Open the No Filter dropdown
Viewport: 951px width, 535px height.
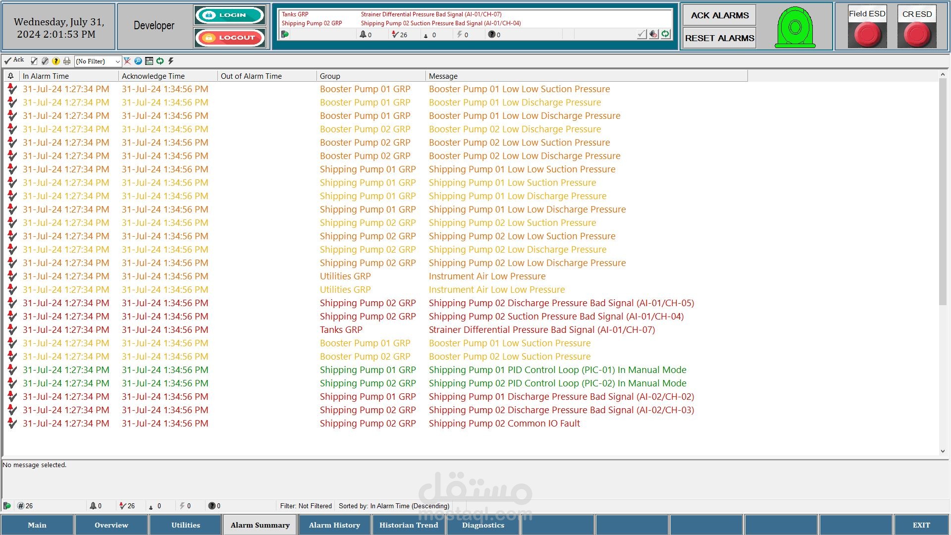tap(98, 61)
